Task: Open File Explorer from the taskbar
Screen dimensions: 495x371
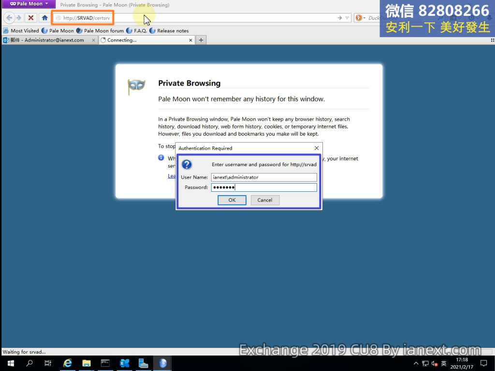Action: (87, 363)
